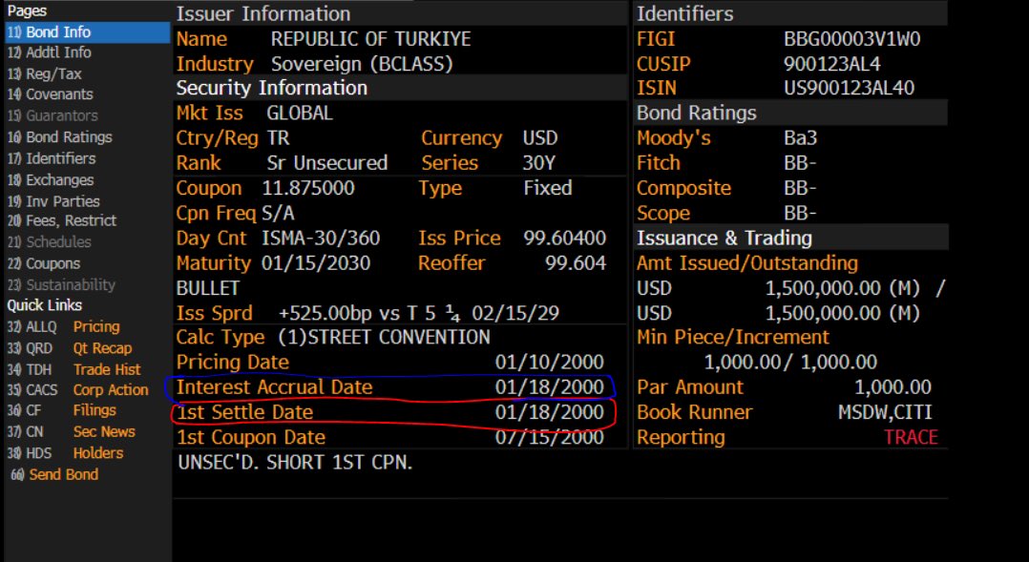The width and height of the screenshot is (1029, 562).
Task: Click the (1)STREET CONVENTION calc type
Action: point(384,337)
